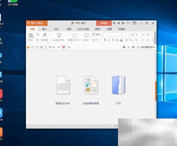
Task: Increase font size with large A
Action: click(x=133, y=35)
